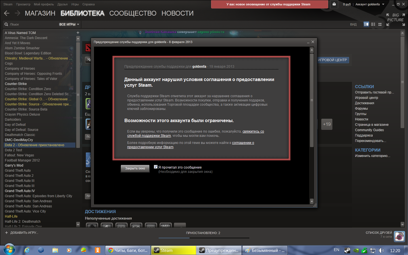Open the ВСЕ ИГРЫ filter dropdown
Screen dimensions: 408x255
click(x=69, y=24)
